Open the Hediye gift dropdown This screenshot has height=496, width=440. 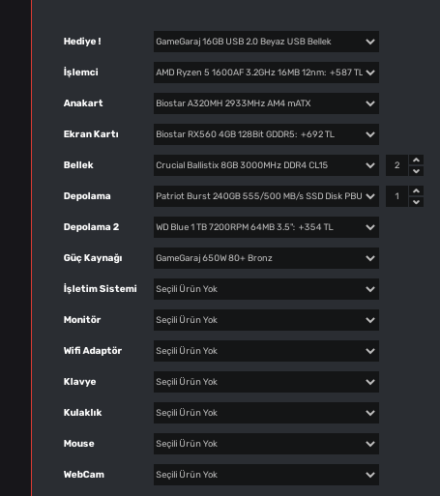point(266,42)
